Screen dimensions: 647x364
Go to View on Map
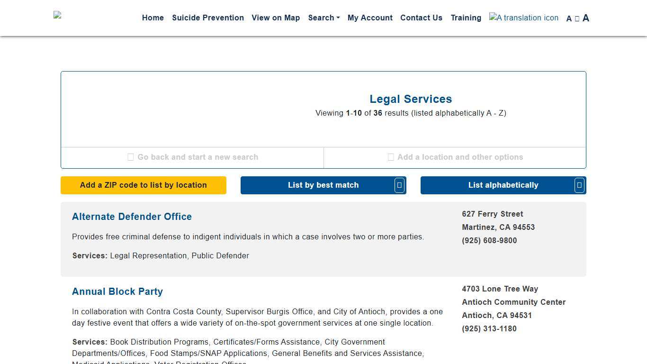click(276, 18)
